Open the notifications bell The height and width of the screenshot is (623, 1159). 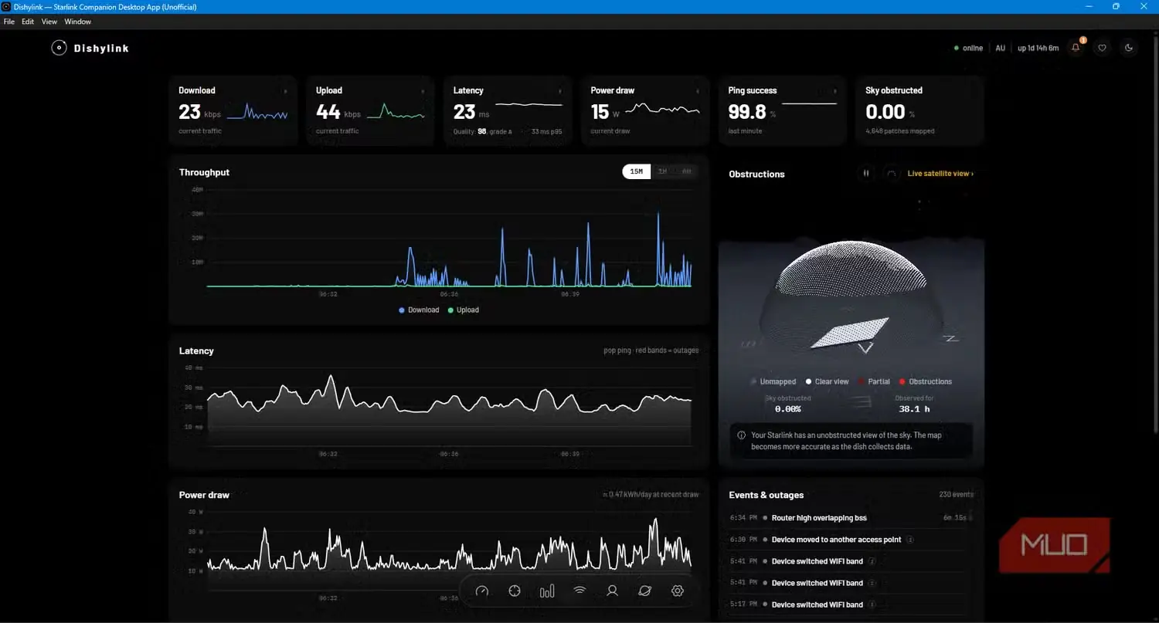point(1076,48)
